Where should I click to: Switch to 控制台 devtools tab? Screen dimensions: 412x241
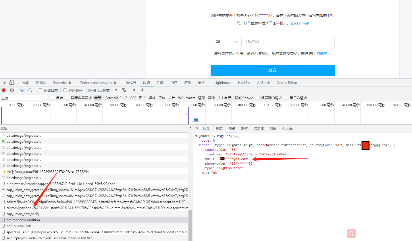point(41,83)
